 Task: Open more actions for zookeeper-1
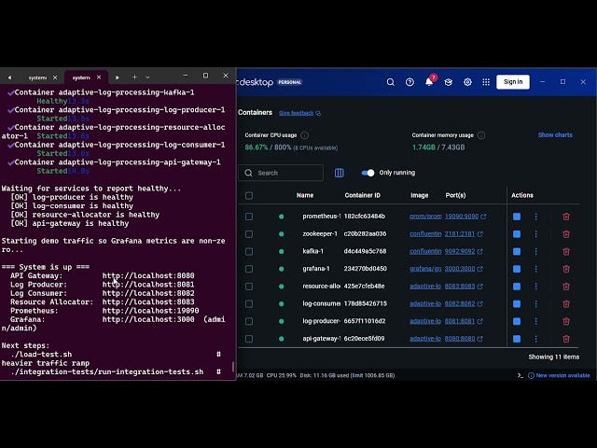pos(536,234)
